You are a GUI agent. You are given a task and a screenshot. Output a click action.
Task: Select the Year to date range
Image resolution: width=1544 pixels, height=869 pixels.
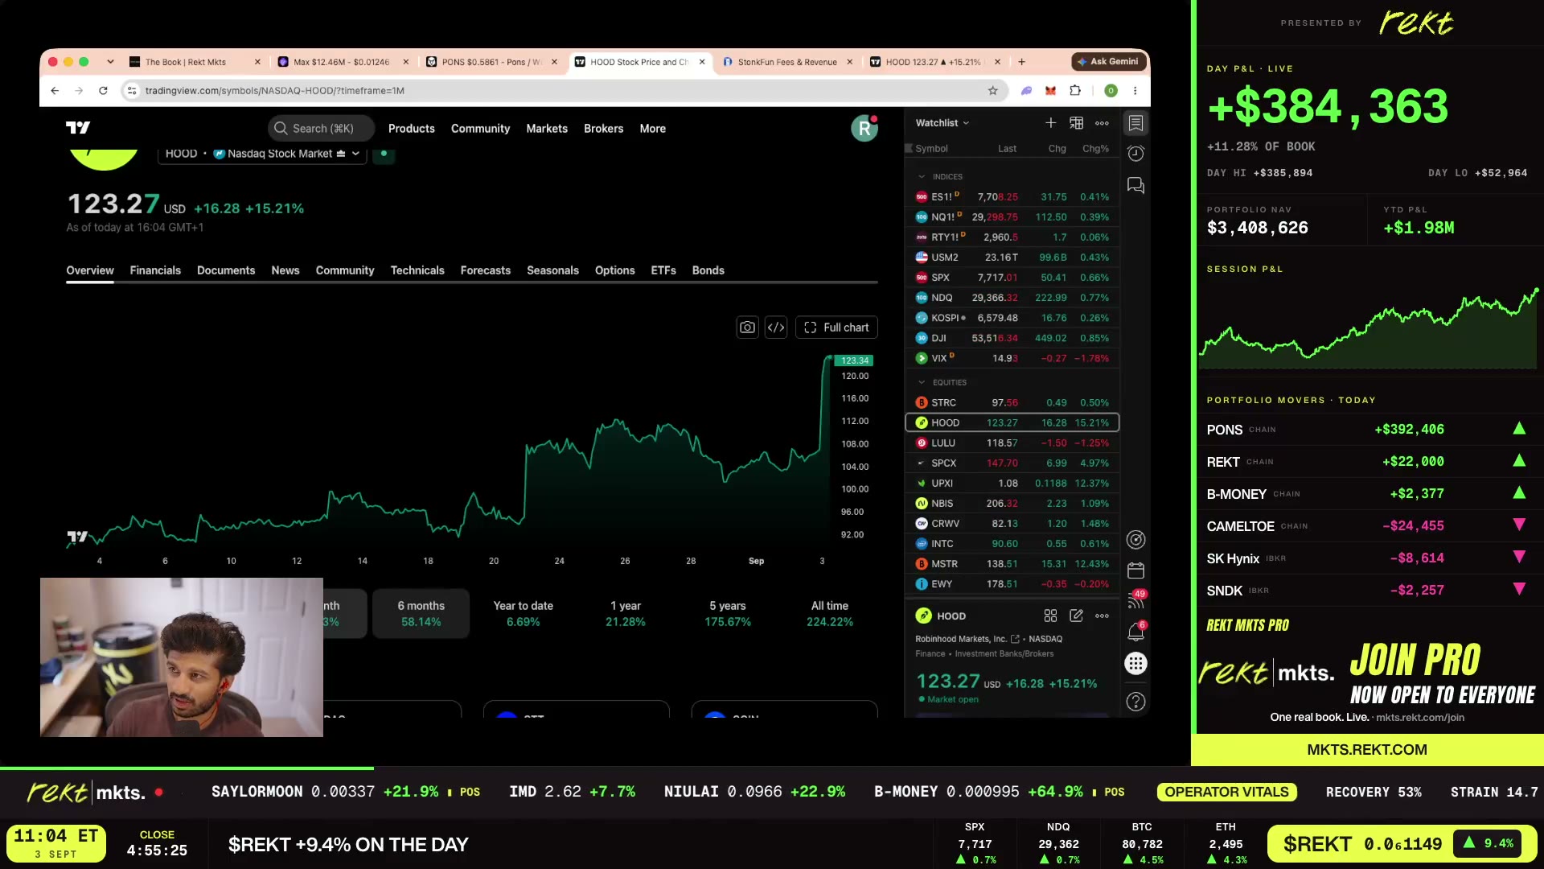[524, 614]
